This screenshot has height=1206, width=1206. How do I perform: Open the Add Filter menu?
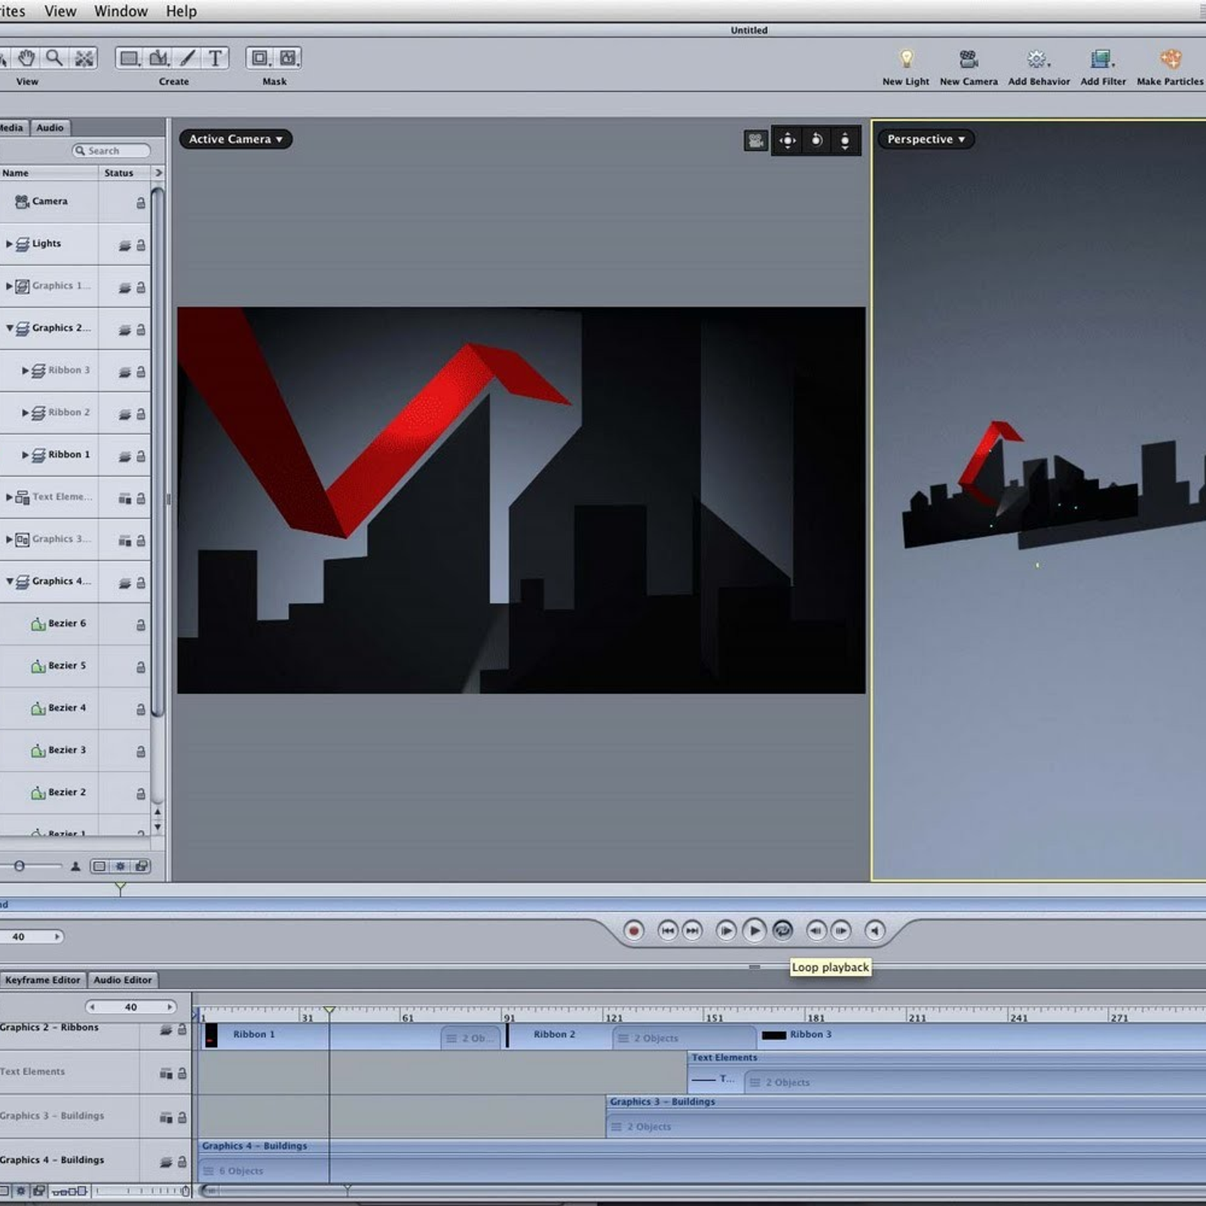[1102, 59]
